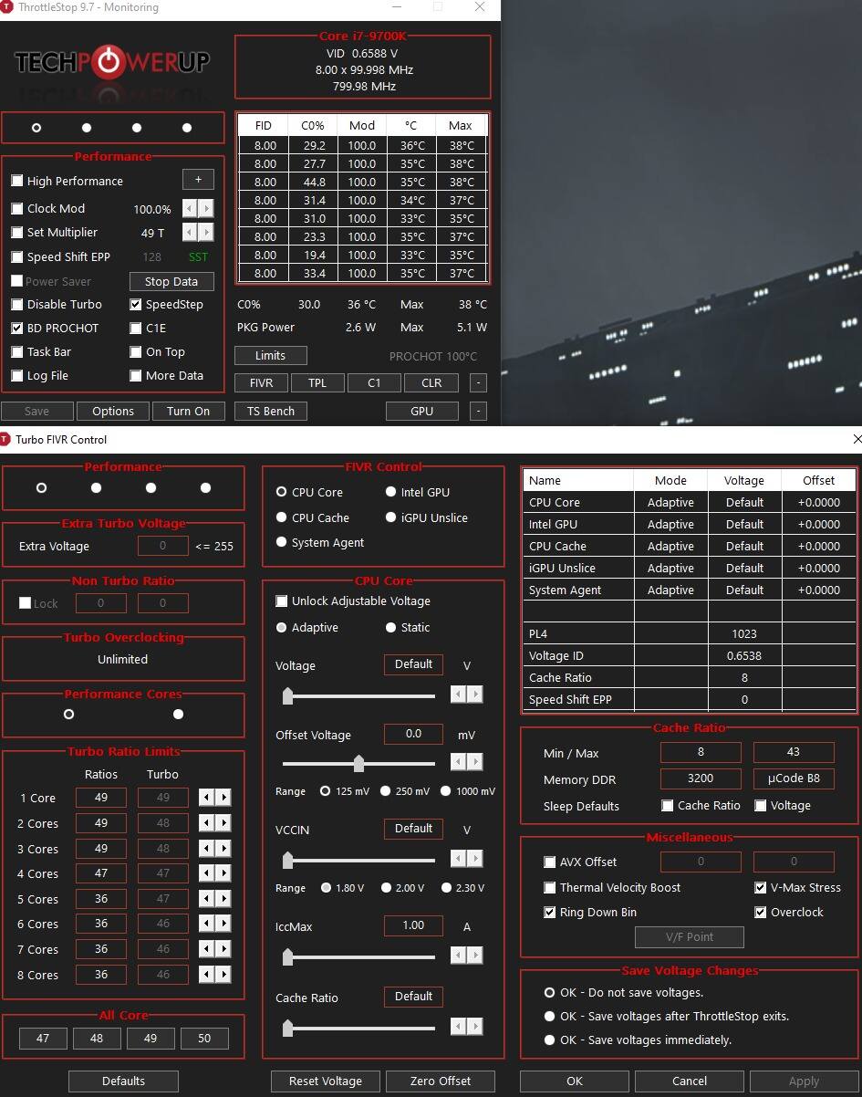Check Unlock Adjustable Voltage
The height and width of the screenshot is (1097, 862).
(x=282, y=601)
